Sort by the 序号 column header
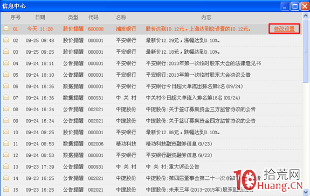Image resolution: width=310 pixels, height=196 pixels. coord(16,17)
